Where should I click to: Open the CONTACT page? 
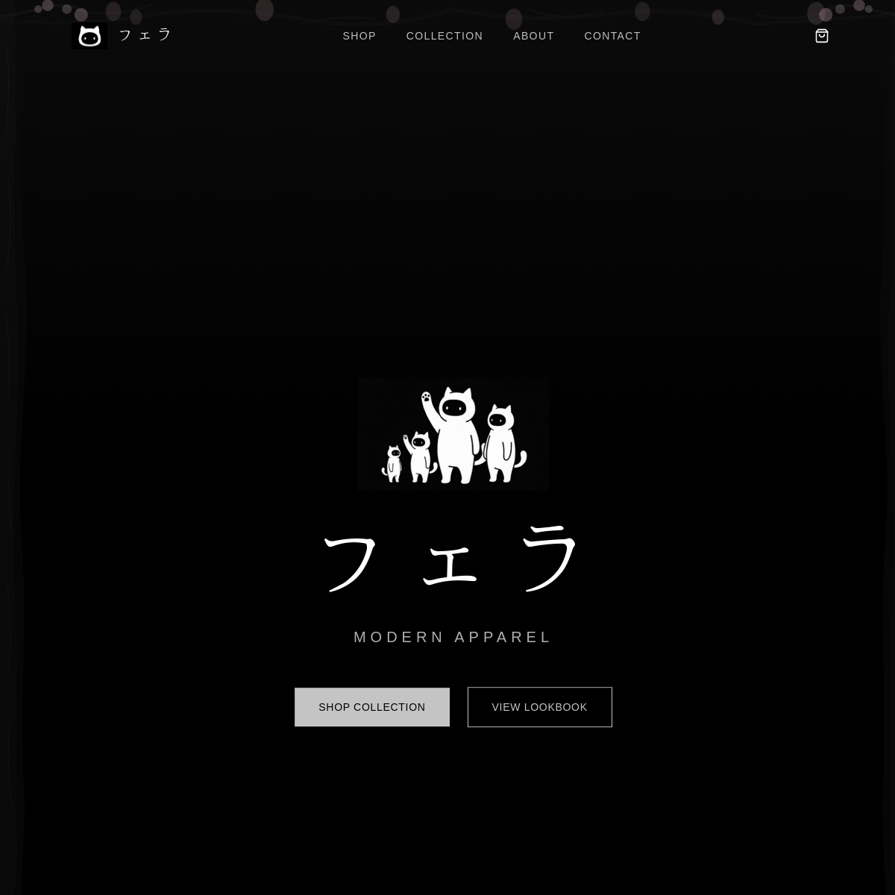click(x=612, y=36)
